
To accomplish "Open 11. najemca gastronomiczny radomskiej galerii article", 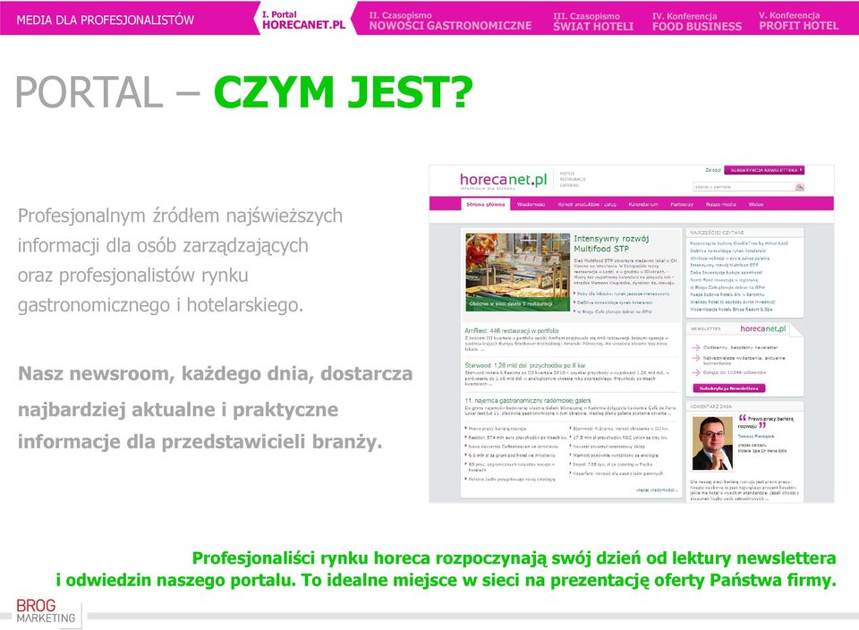I will point(528,401).
